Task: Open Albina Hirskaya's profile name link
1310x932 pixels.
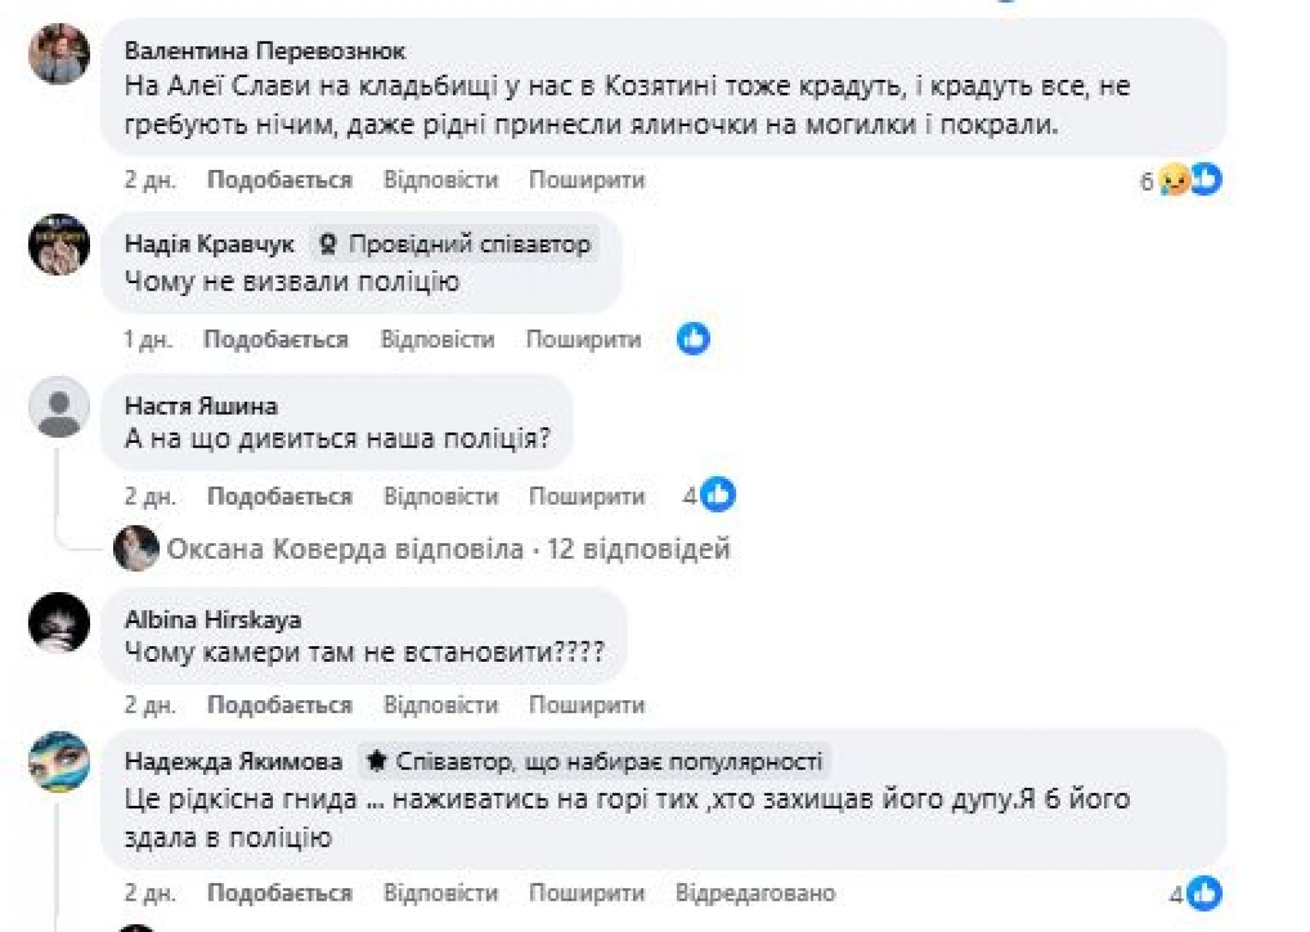Action: tap(213, 620)
